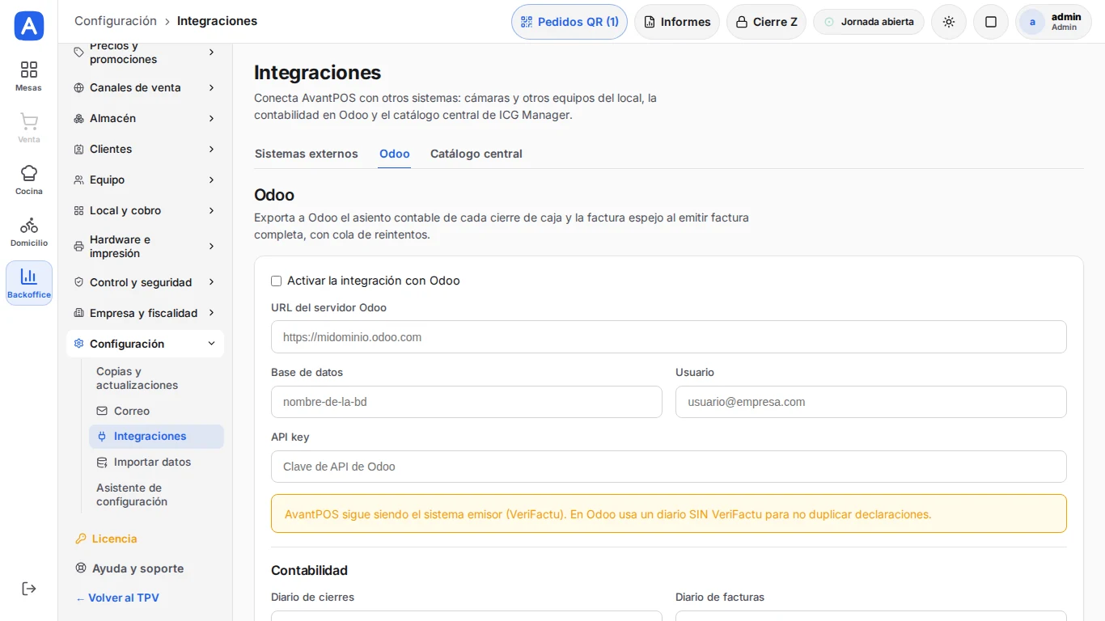The width and height of the screenshot is (1105, 621).
Task: Expand the Hardware e impresión section
Action: point(145,247)
